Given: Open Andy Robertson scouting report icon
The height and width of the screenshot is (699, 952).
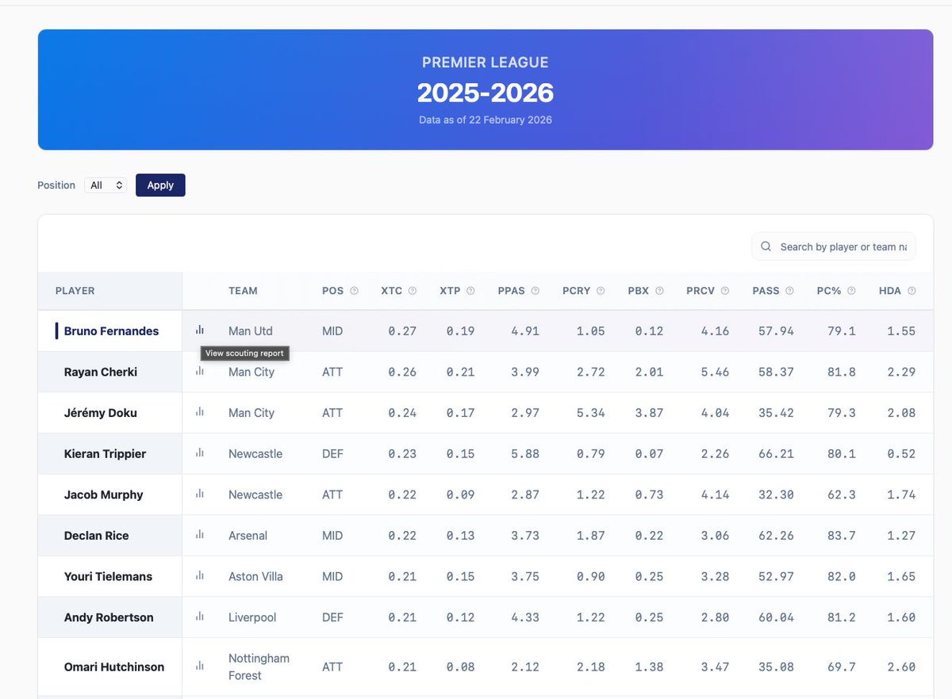Looking at the screenshot, I should tap(200, 617).
